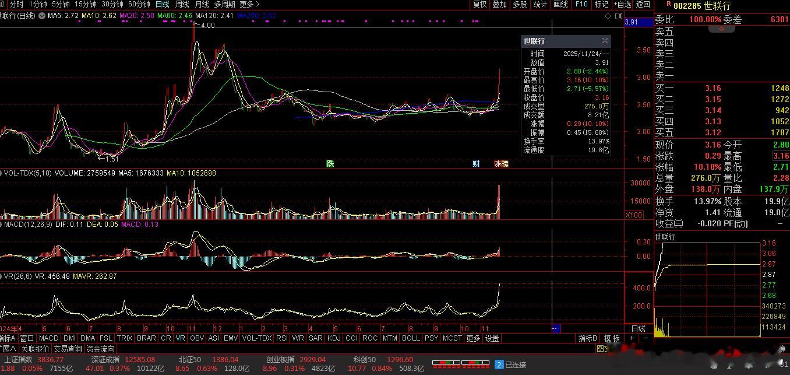Switch to the 周线 weekly period
Screen dimensions: 790x375
(x=182, y=4)
